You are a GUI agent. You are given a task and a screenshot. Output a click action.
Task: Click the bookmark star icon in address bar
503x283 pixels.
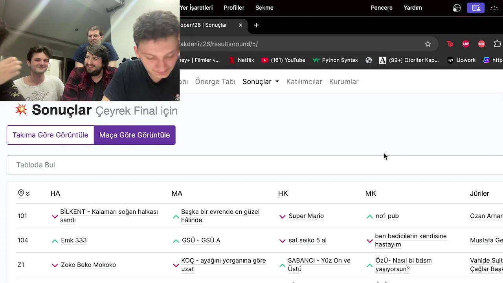point(428,44)
